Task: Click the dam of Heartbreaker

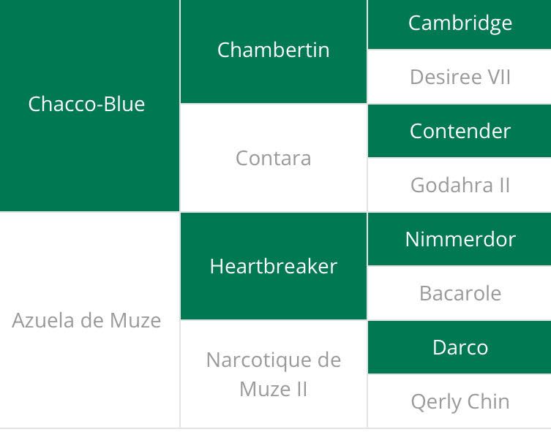Action: [x=460, y=293]
